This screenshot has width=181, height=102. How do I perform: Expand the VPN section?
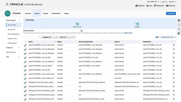point(19,57)
